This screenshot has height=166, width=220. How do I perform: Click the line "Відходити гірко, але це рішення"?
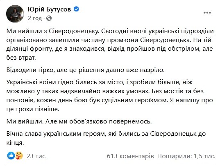tap(86, 70)
